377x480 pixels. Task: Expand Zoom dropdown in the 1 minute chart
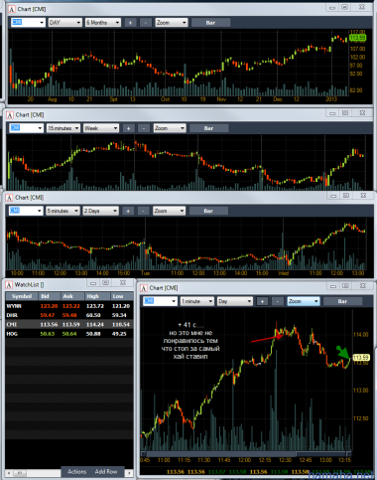[x=304, y=301]
